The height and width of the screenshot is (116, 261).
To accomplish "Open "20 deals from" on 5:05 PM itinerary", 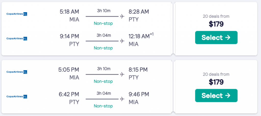I will tap(216, 75).
